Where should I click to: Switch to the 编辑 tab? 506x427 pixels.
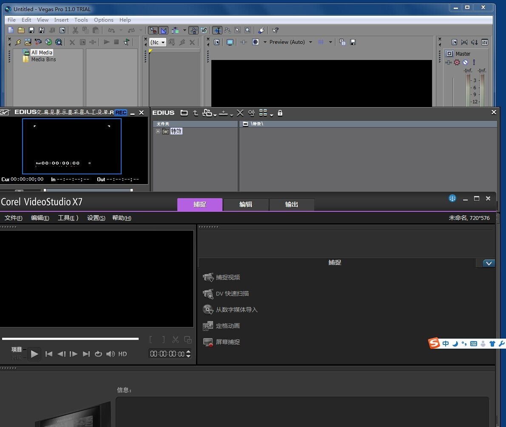click(x=246, y=205)
